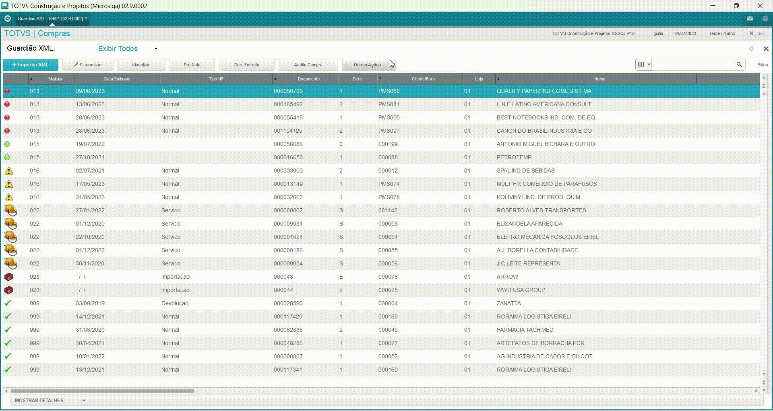Image resolution: width=773 pixels, height=411 pixels.
Task: Click red status icon for BEST NOTEBOOKS row
Action: pyautogui.click(x=7, y=118)
